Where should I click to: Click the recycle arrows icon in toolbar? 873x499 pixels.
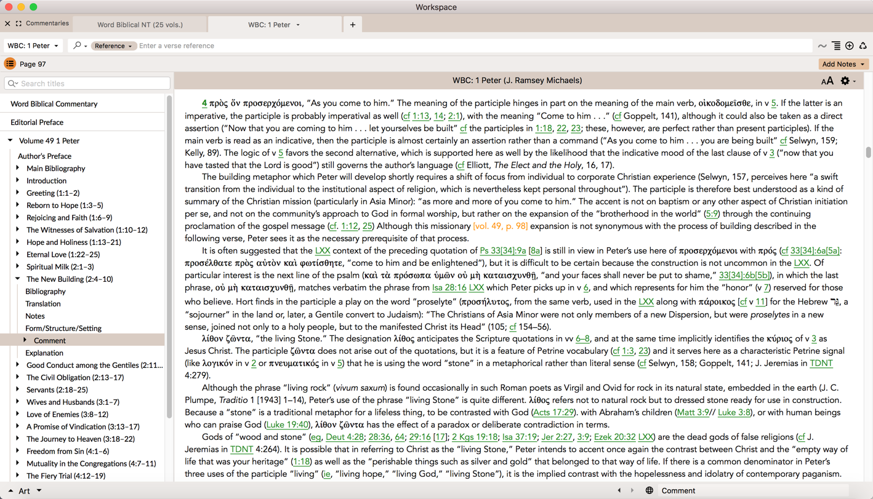863,46
